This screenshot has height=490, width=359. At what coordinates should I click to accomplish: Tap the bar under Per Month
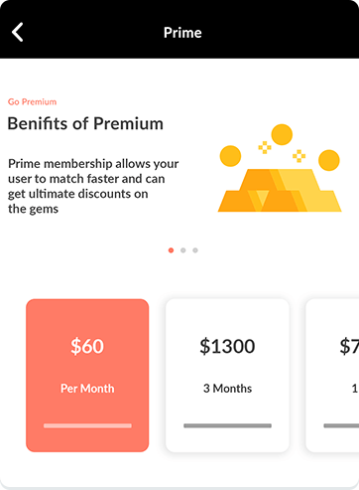click(x=87, y=425)
